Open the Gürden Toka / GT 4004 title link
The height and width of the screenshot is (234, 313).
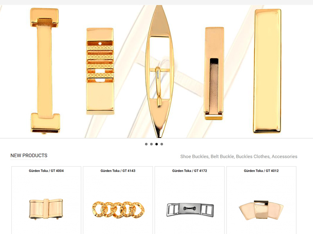[46, 171]
